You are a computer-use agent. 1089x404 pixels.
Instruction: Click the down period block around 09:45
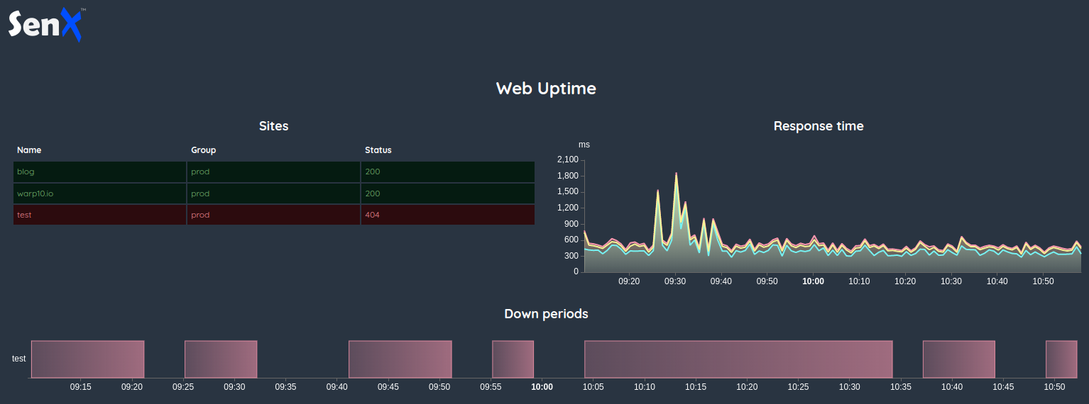tap(400, 359)
